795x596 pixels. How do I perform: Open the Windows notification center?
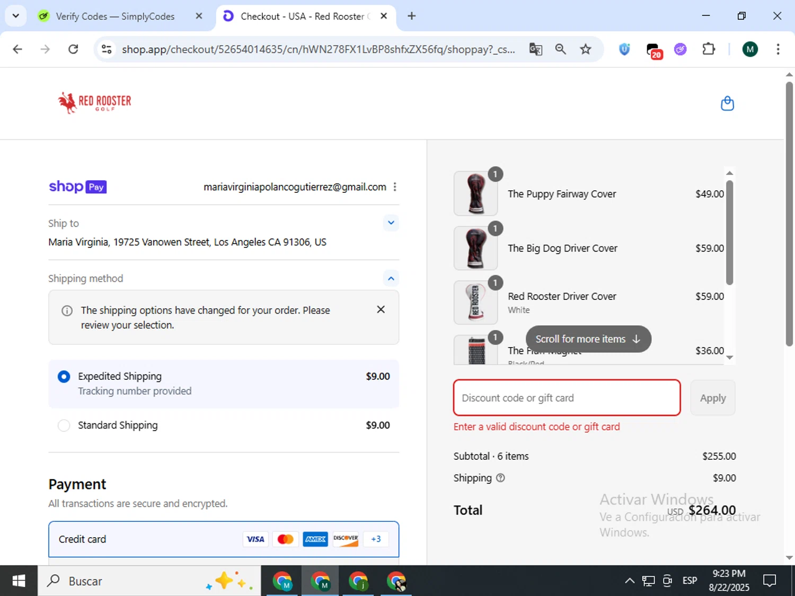(x=770, y=581)
